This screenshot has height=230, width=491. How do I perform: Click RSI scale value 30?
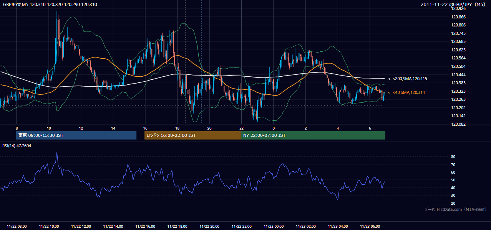(x=453, y=195)
